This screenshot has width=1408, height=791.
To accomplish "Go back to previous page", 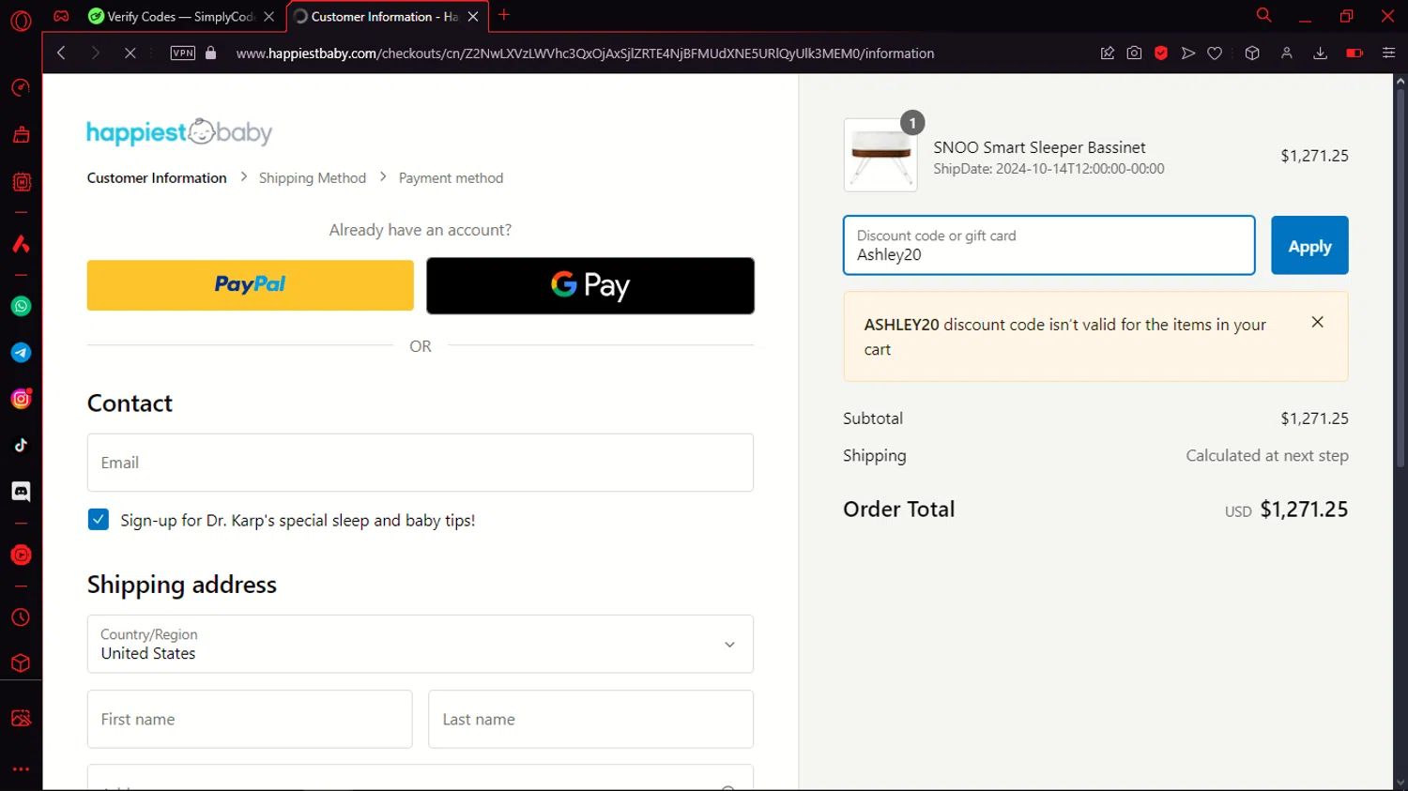I will (61, 53).
